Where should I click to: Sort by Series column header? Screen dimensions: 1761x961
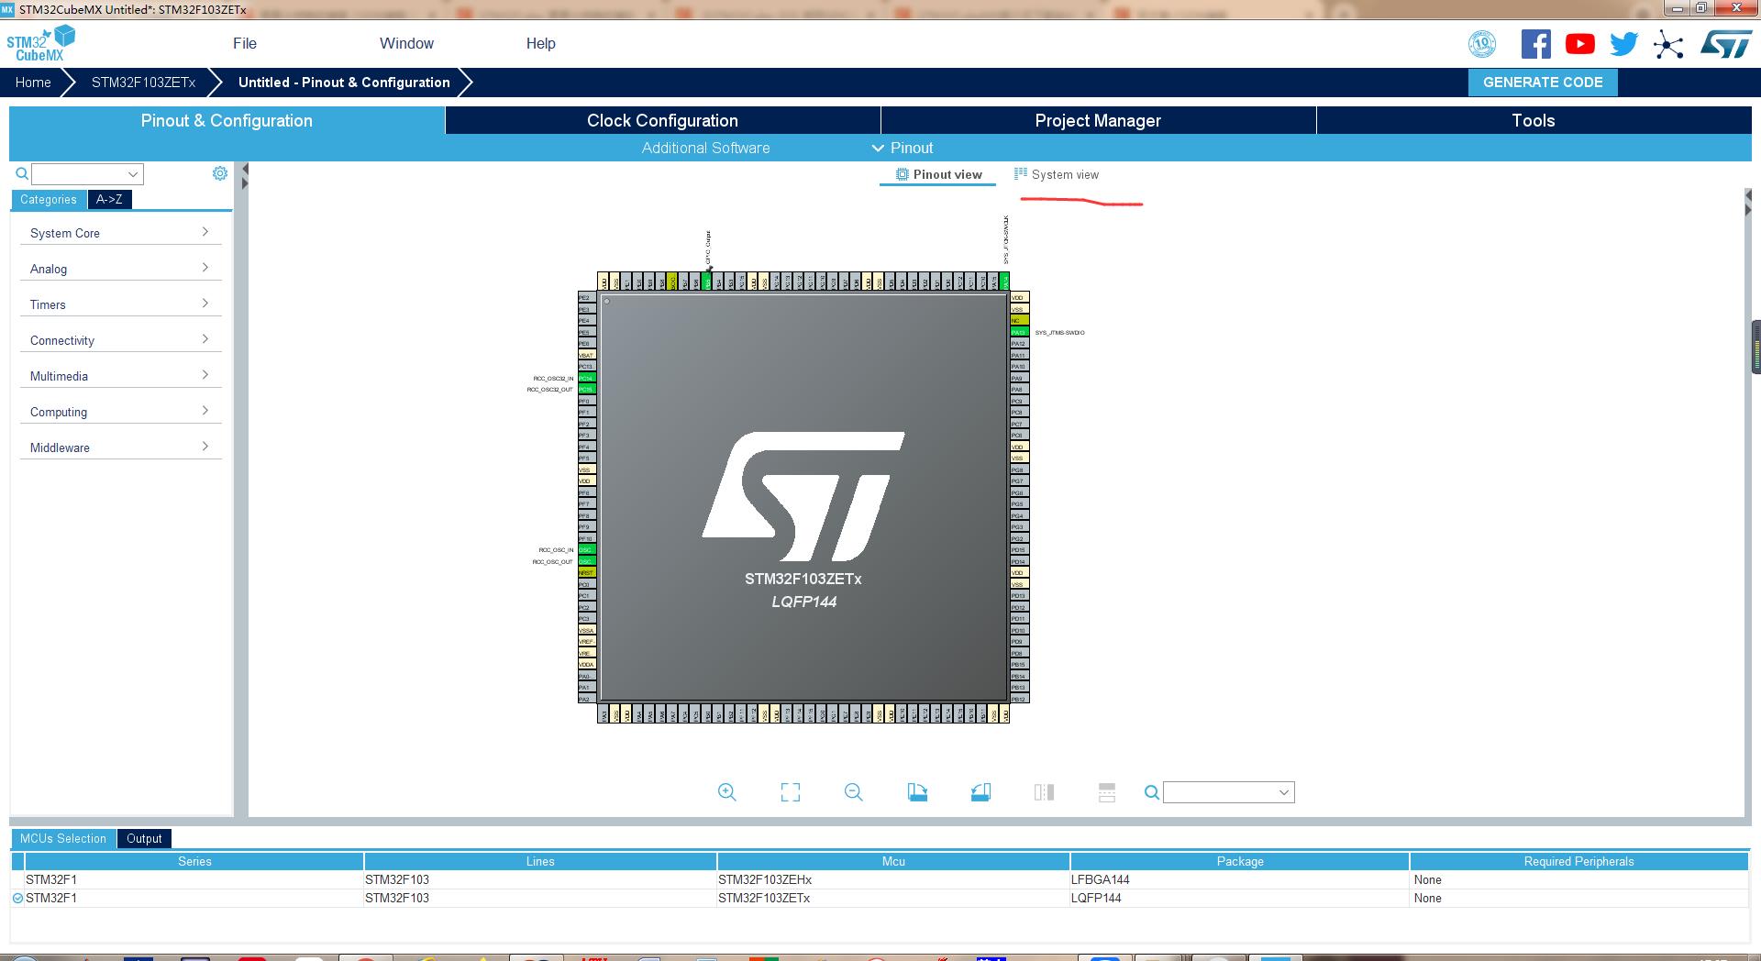pyautogui.click(x=194, y=861)
